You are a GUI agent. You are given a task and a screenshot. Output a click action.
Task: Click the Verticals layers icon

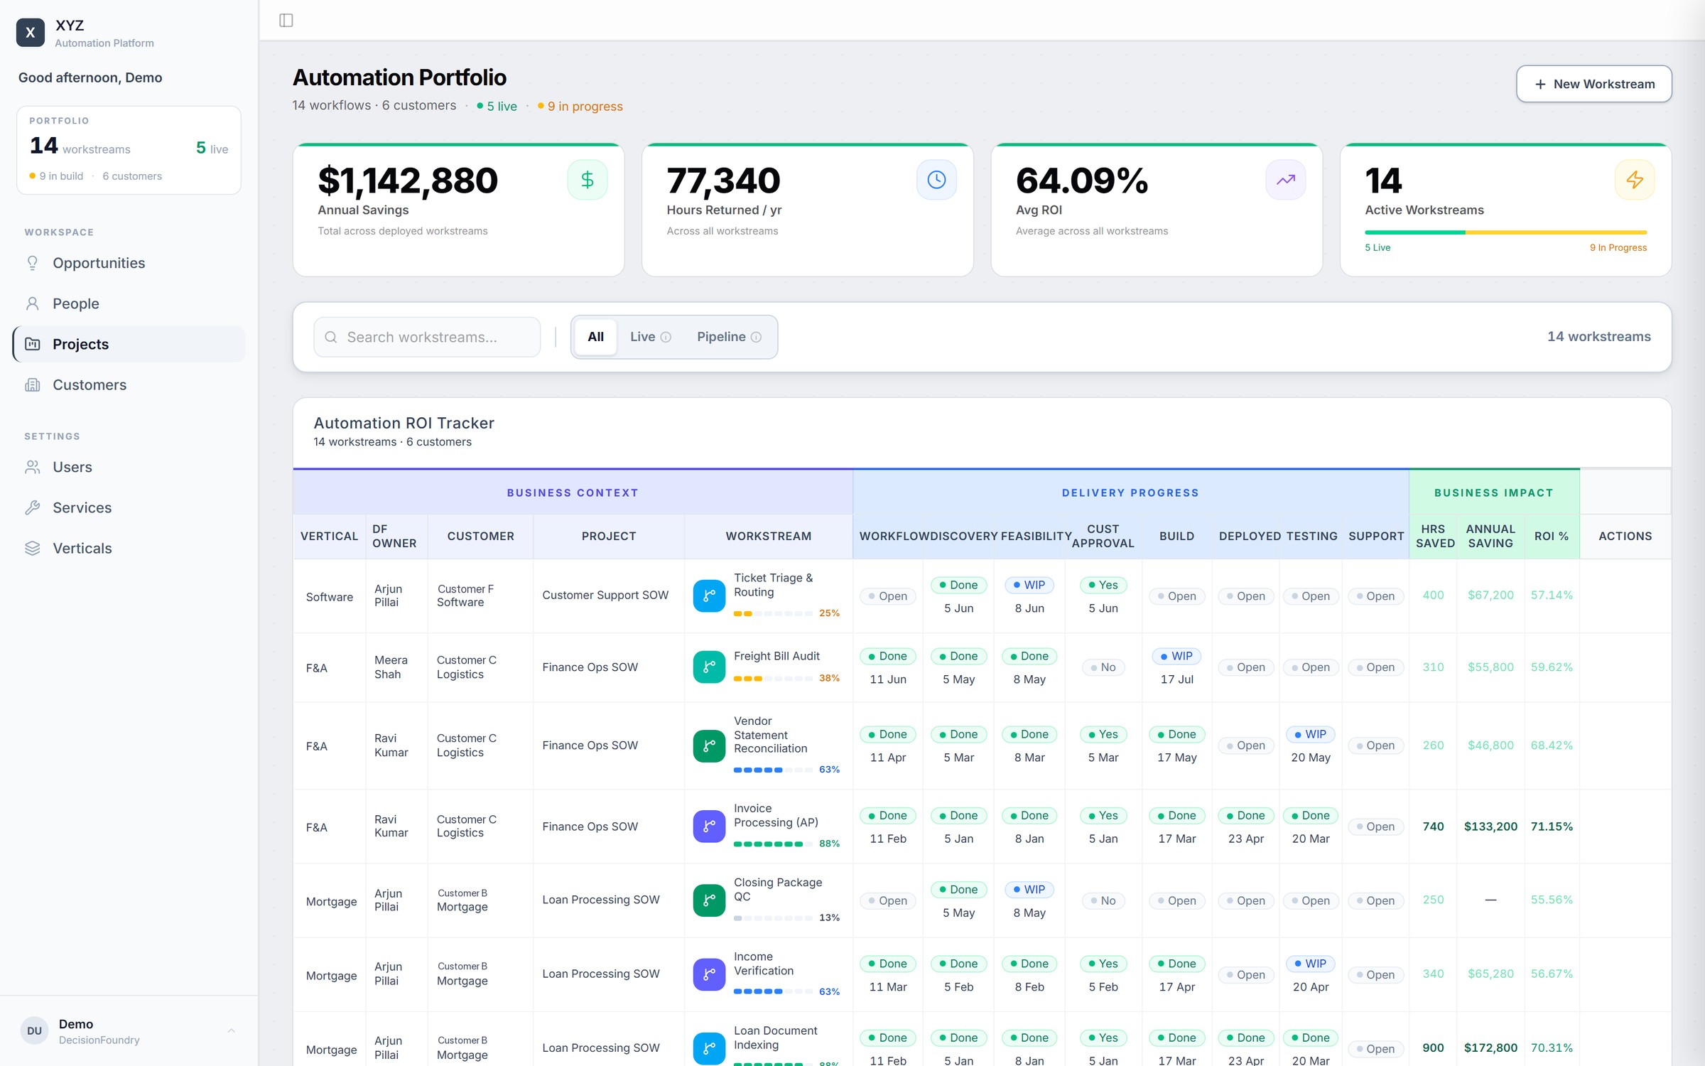(33, 548)
